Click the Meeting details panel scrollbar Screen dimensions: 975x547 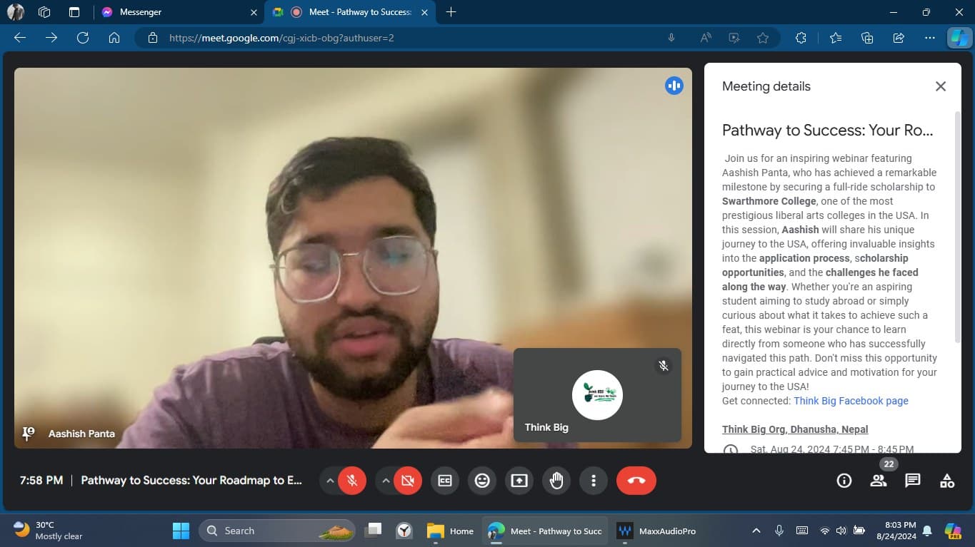coord(958,227)
